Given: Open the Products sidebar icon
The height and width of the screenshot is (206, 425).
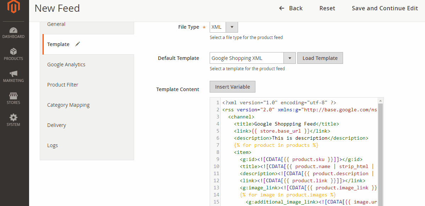Looking at the screenshot, I should 13,55.
